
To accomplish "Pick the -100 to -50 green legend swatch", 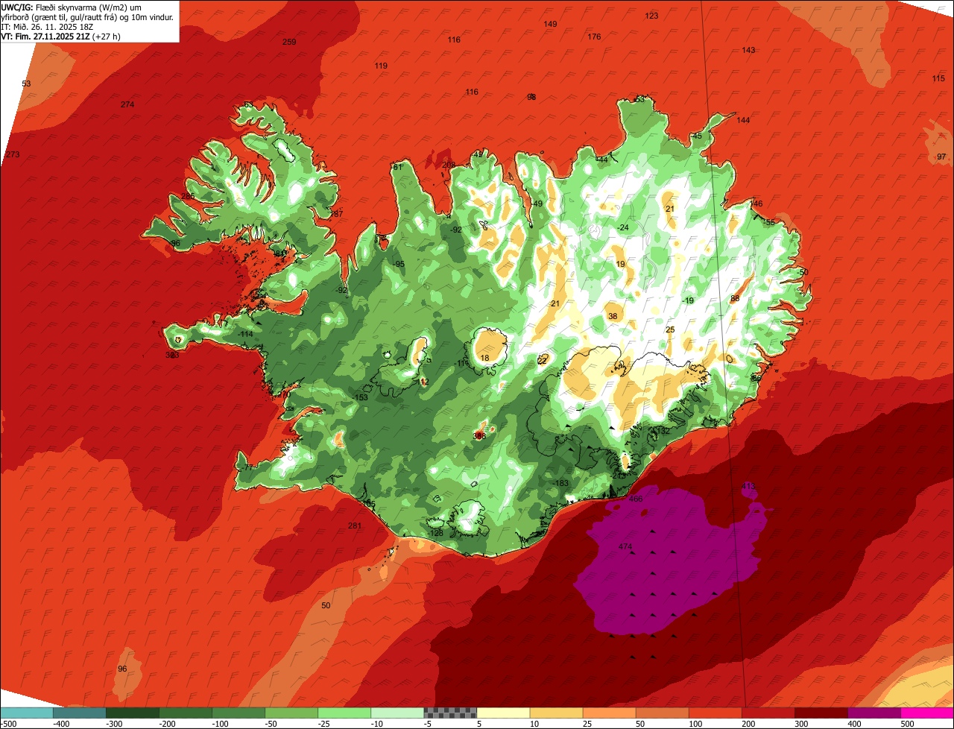I will pyautogui.click(x=238, y=713).
